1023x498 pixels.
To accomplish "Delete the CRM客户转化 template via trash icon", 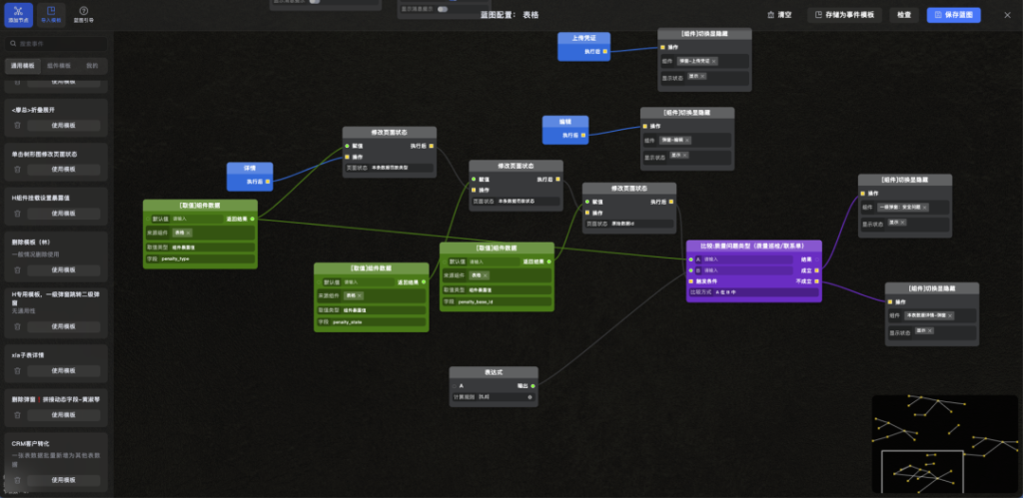I will tap(17, 482).
